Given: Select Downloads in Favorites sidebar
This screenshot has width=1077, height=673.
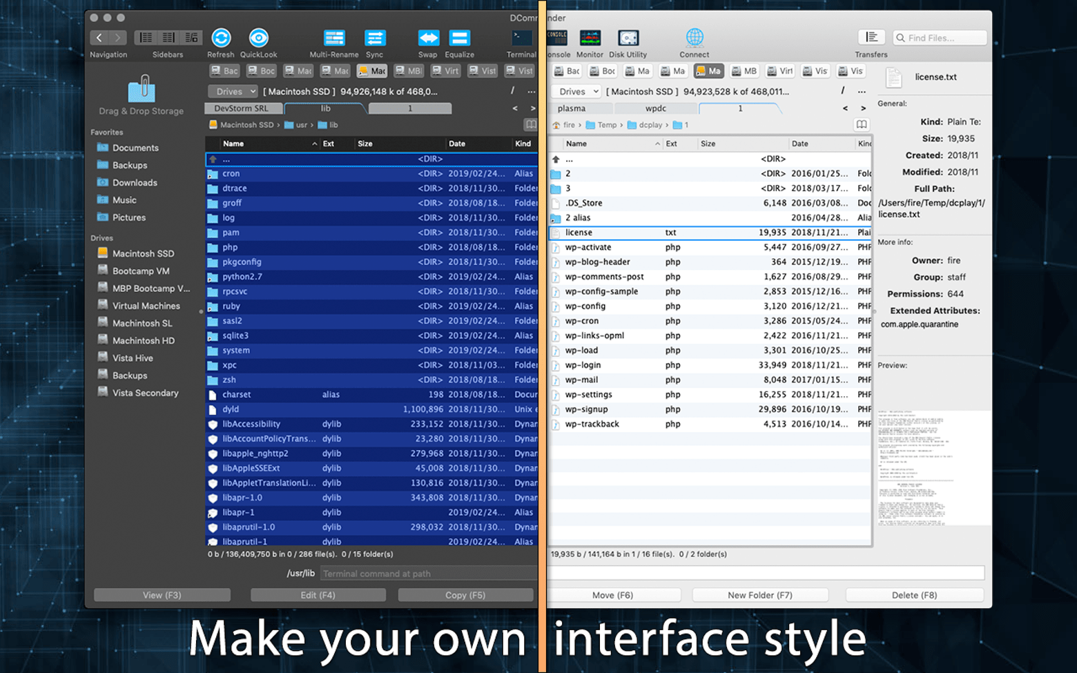Looking at the screenshot, I should [135, 183].
